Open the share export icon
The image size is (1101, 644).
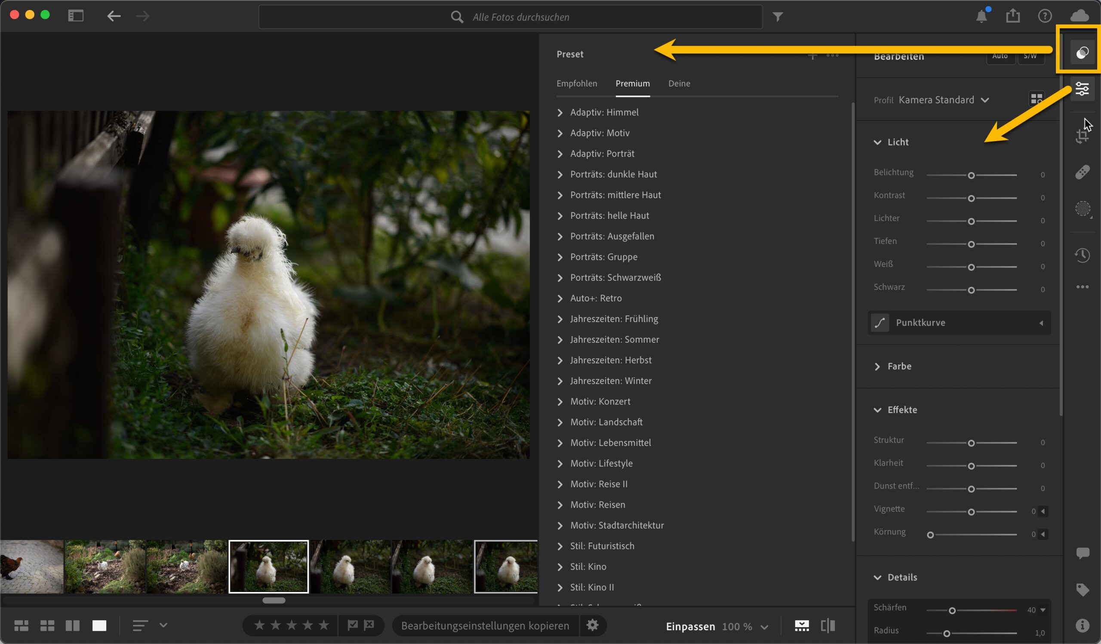click(x=1013, y=16)
